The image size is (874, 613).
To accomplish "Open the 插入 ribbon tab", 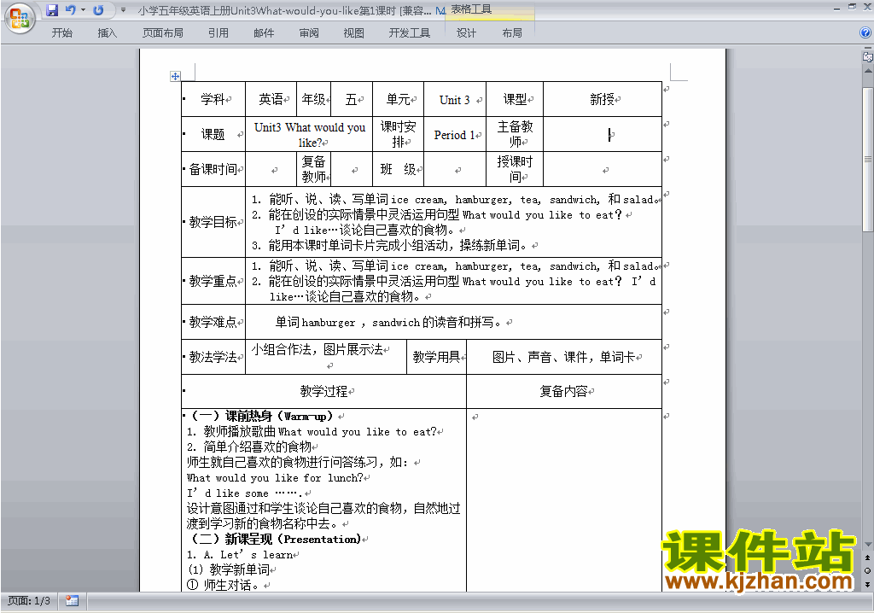I will pos(107,33).
